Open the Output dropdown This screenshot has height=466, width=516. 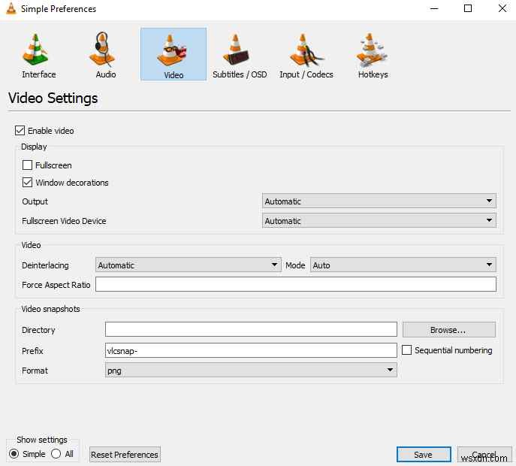coord(379,201)
